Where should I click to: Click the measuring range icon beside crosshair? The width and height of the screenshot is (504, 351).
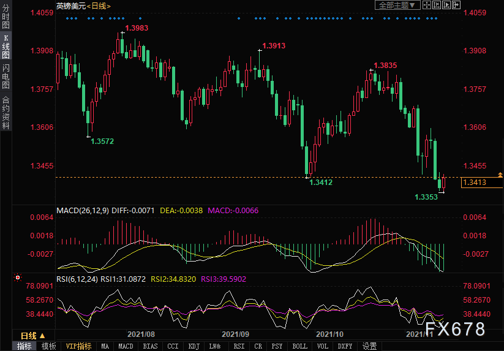pyautogui.click(x=436, y=5)
